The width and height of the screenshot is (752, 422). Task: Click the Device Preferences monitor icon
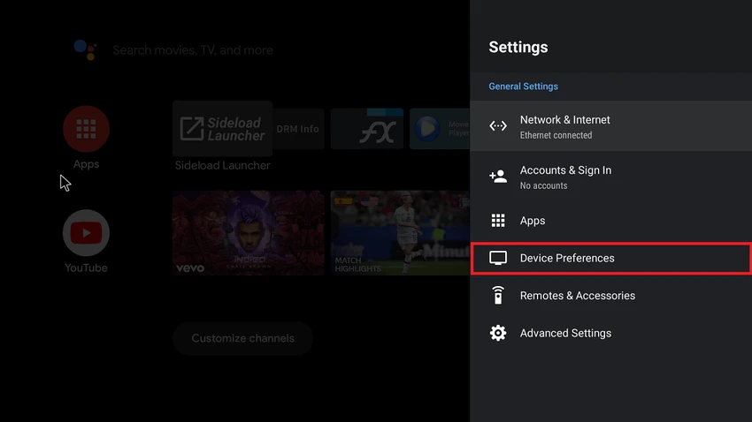pyautogui.click(x=498, y=258)
